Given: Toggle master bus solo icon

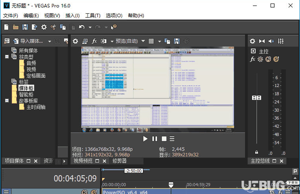Looking at the screenshot, I should 276,59.
